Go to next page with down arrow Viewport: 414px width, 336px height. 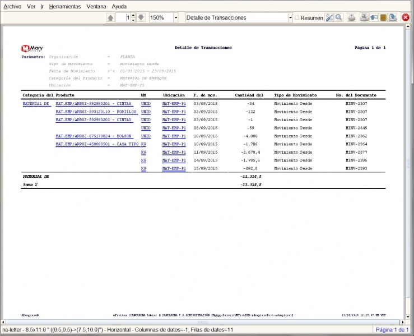point(141,18)
